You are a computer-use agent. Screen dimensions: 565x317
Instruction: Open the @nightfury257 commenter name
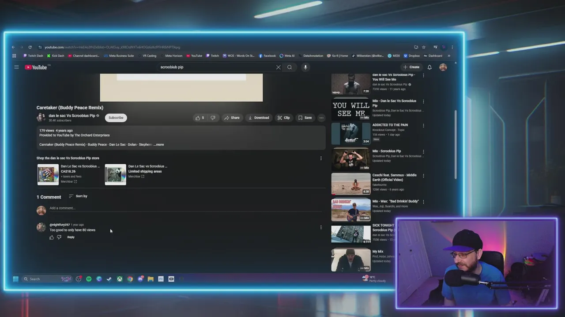tap(60, 225)
